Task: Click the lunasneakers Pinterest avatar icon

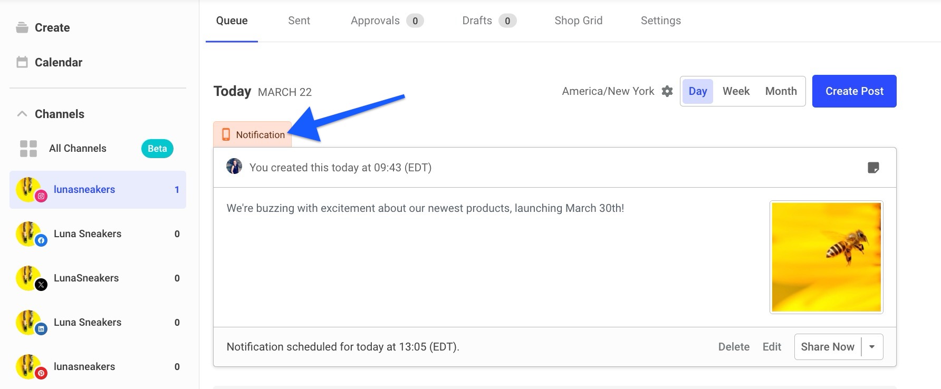Action: 31,367
